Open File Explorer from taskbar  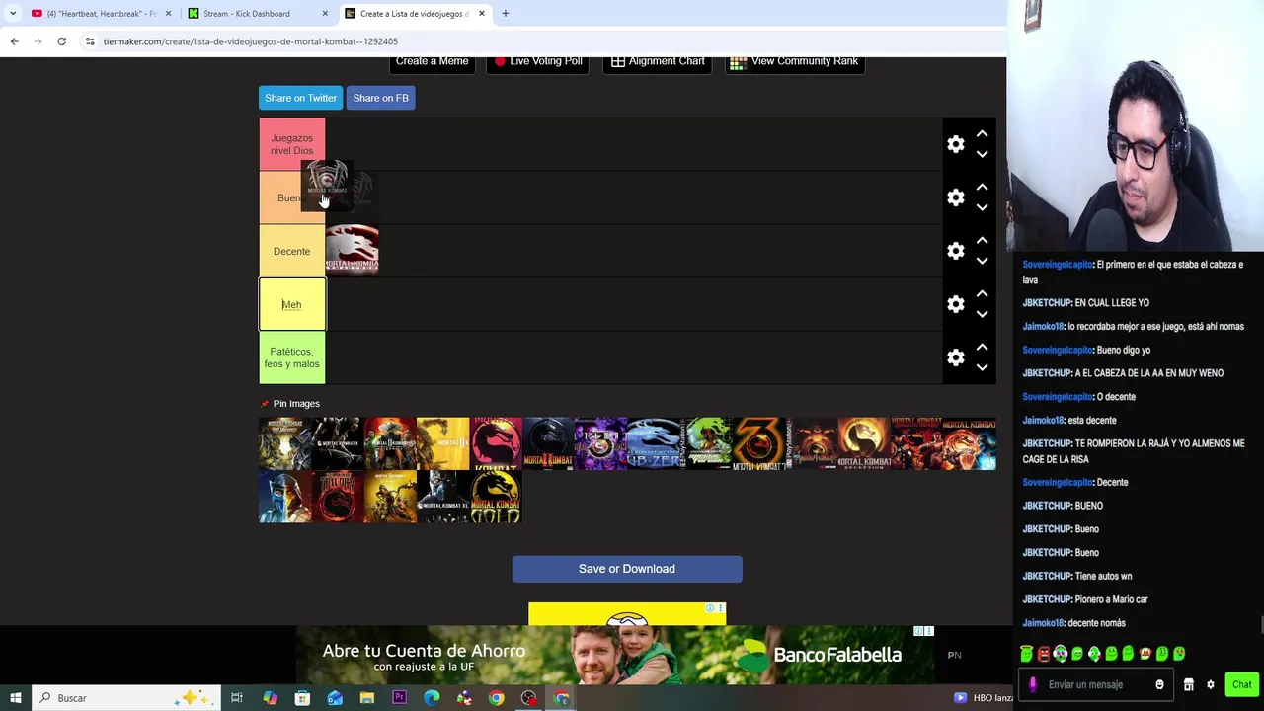pos(366,698)
